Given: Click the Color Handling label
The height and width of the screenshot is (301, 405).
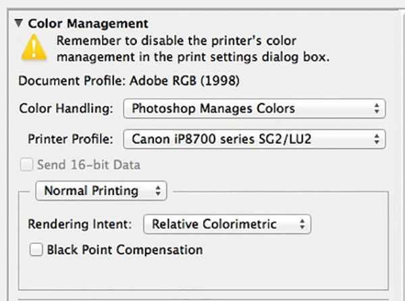Looking at the screenshot, I should (66, 109).
